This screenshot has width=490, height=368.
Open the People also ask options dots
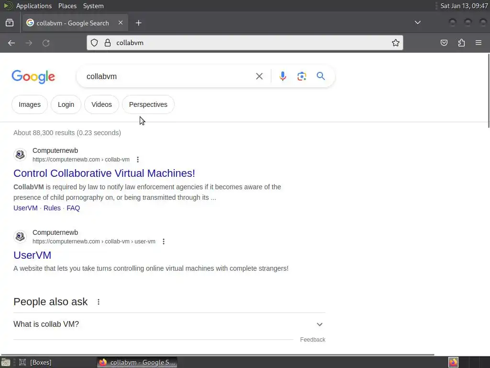pyautogui.click(x=99, y=302)
